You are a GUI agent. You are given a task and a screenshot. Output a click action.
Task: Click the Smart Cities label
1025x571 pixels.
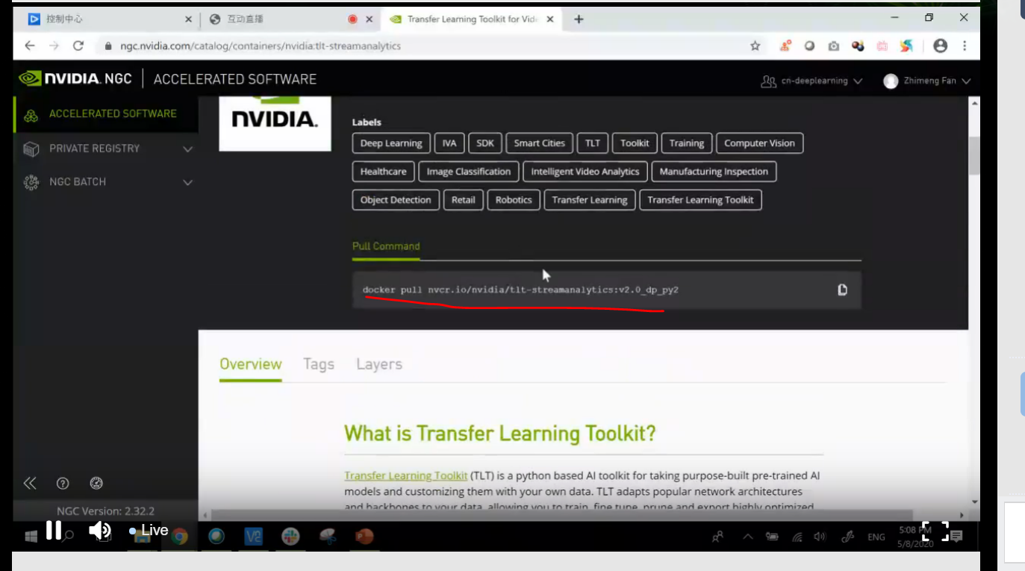coord(539,143)
